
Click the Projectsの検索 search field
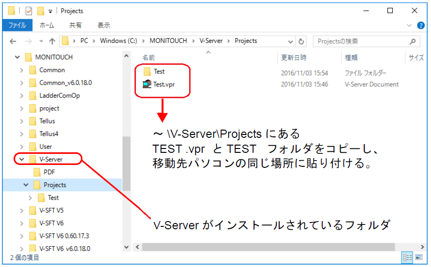click(360, 41)
